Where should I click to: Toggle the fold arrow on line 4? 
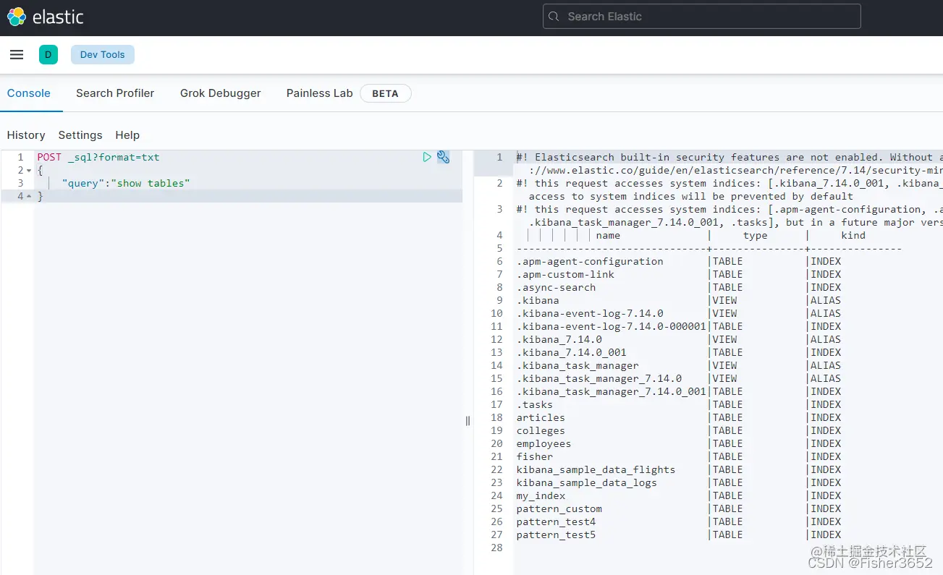tap(29, 197)
